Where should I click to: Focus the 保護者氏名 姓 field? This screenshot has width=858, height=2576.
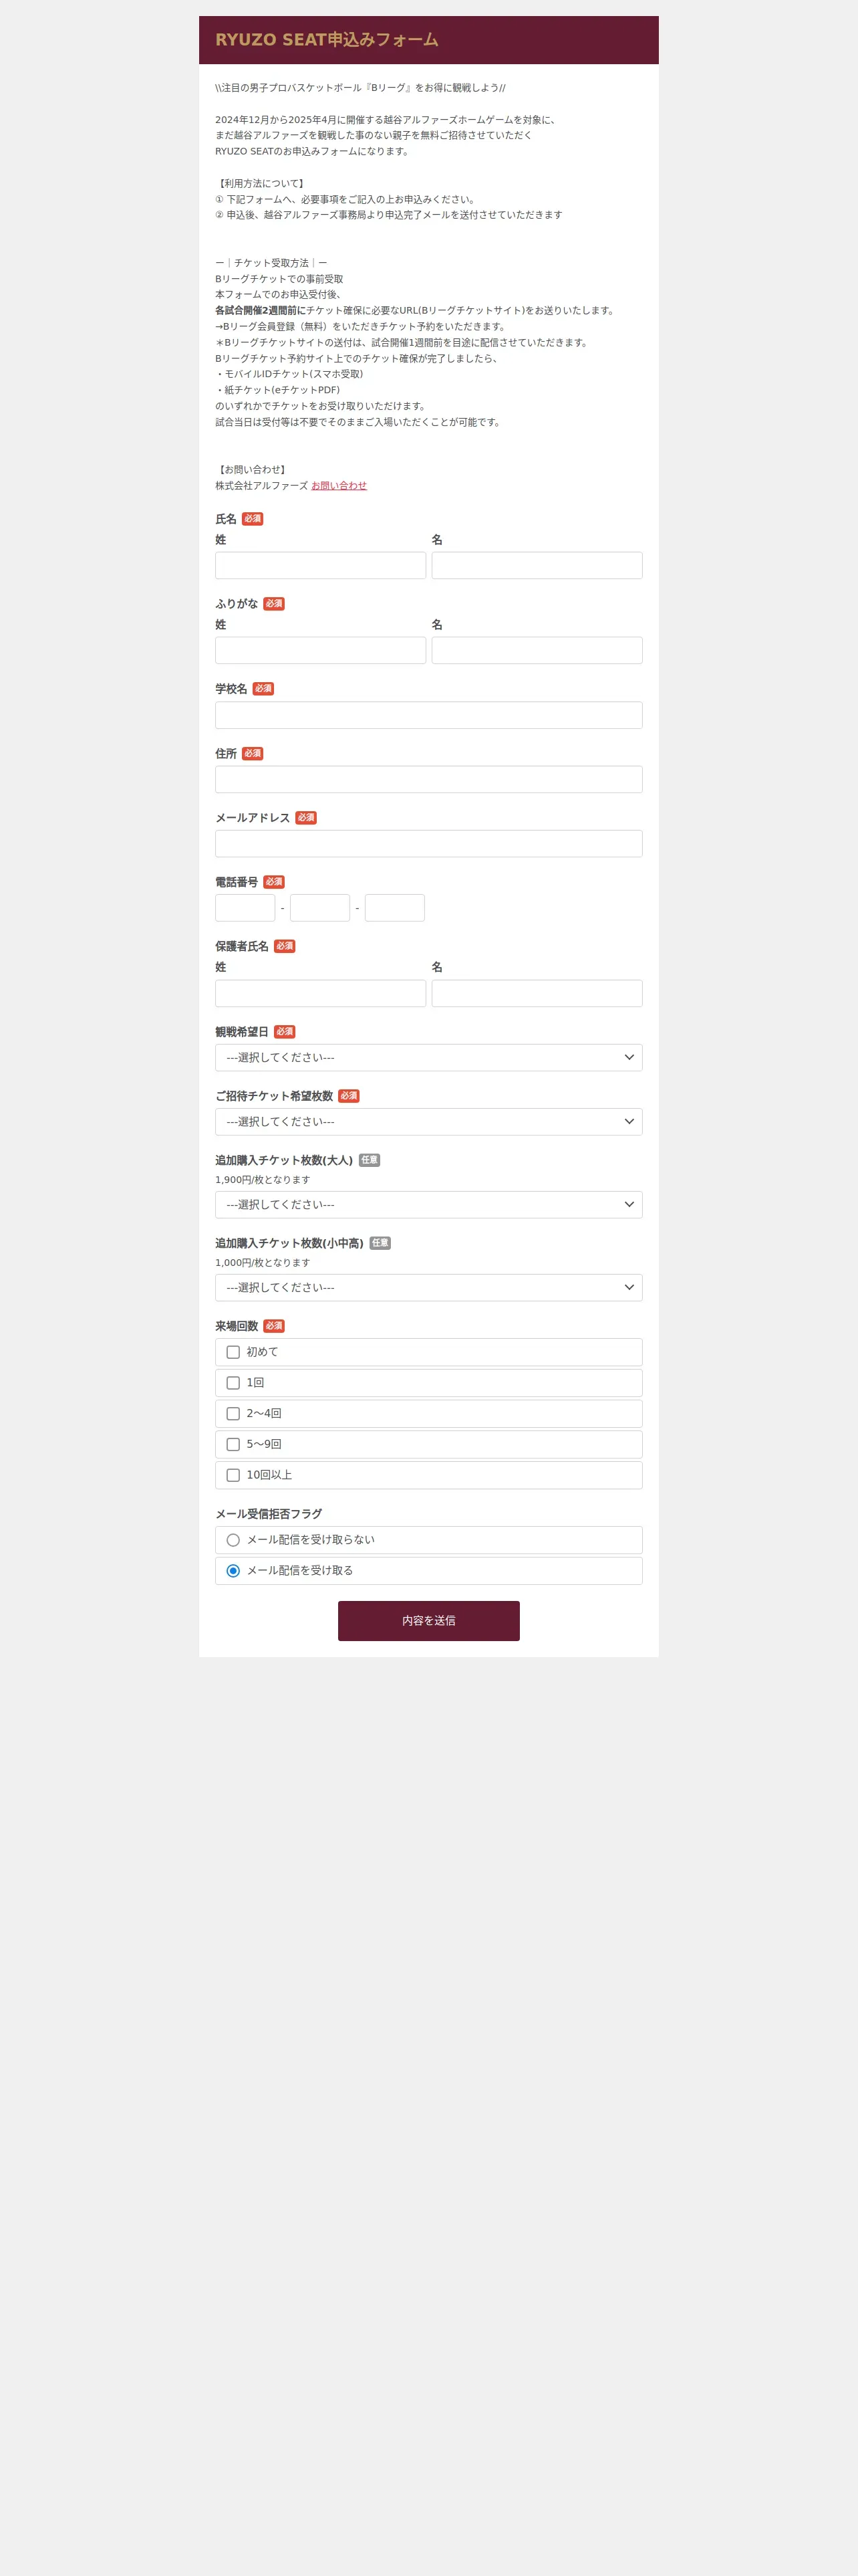click(321, 993)
